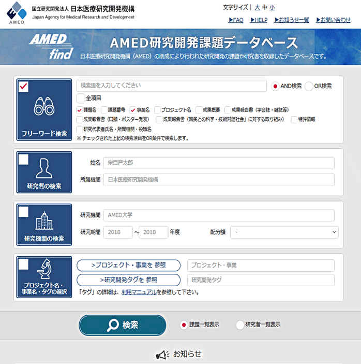Open the 利用マニュアル link
The height and width of the screenshot is (364, 361).
pos(139,292)
